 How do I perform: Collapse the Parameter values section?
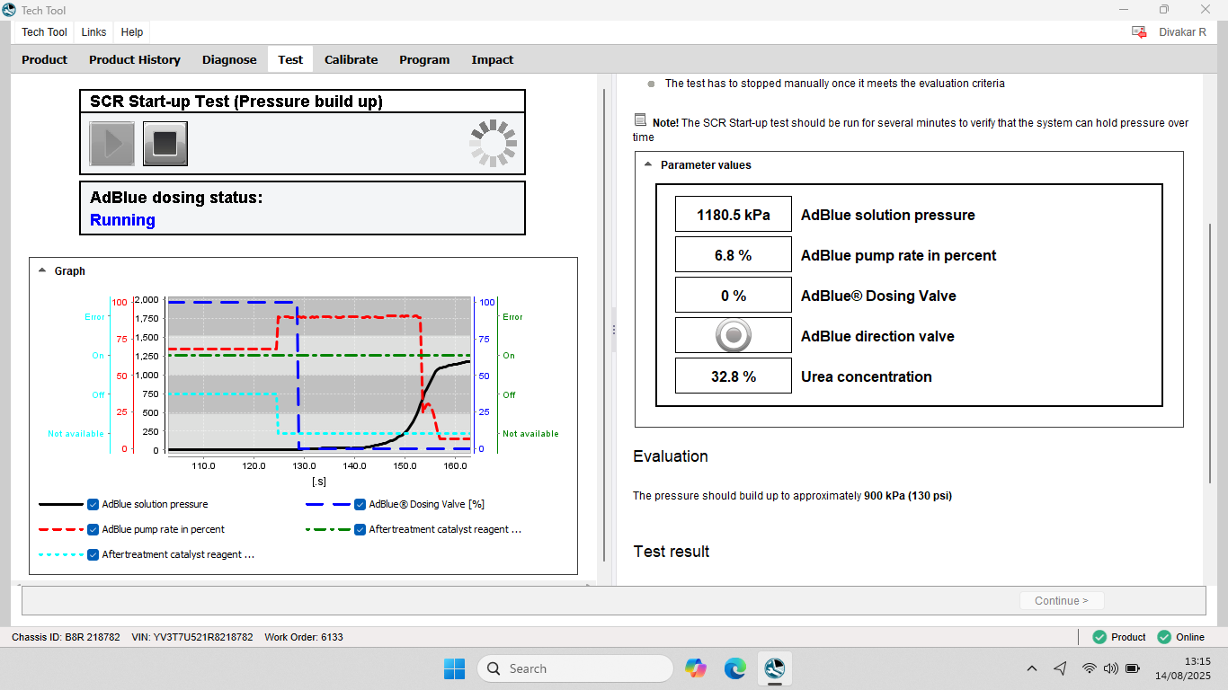pos(647,164)
